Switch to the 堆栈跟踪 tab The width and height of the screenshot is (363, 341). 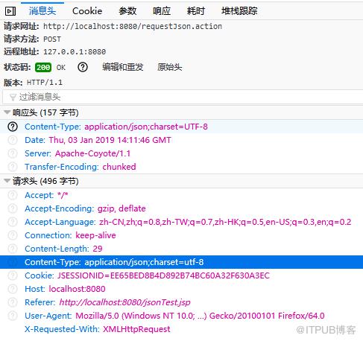pos(239,11)
